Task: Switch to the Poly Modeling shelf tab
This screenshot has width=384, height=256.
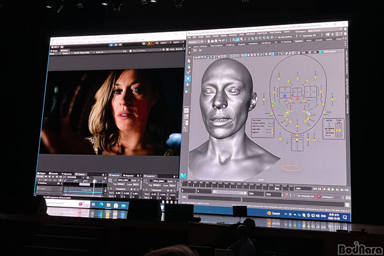Action: (x=216, y=45)
